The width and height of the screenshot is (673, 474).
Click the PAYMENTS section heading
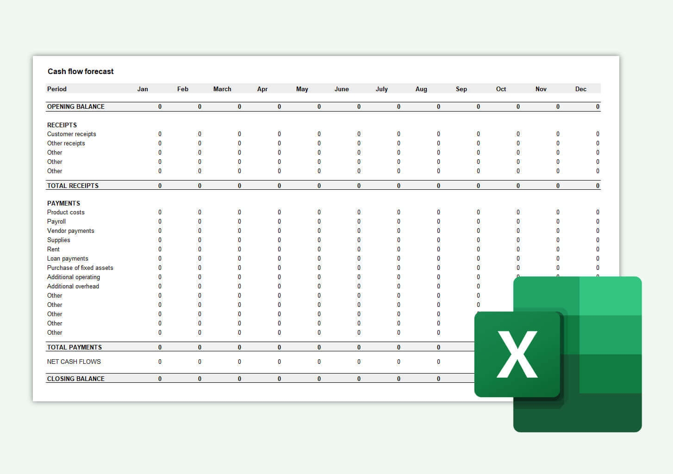tap(63, 203)
